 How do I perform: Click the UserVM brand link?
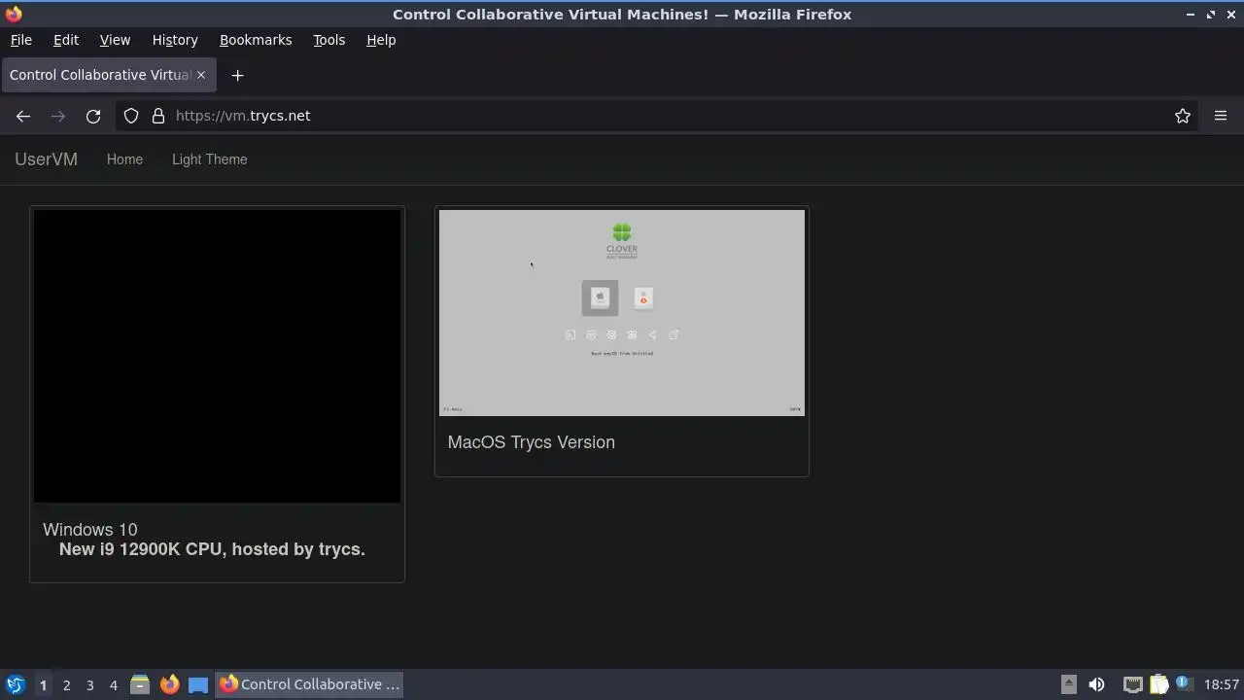click(46, 159)
